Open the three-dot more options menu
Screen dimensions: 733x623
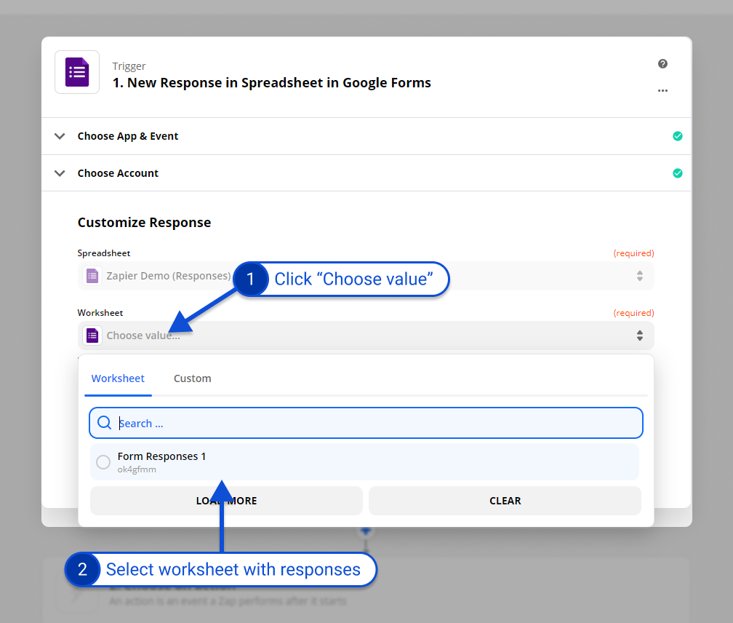pos(662,91)
